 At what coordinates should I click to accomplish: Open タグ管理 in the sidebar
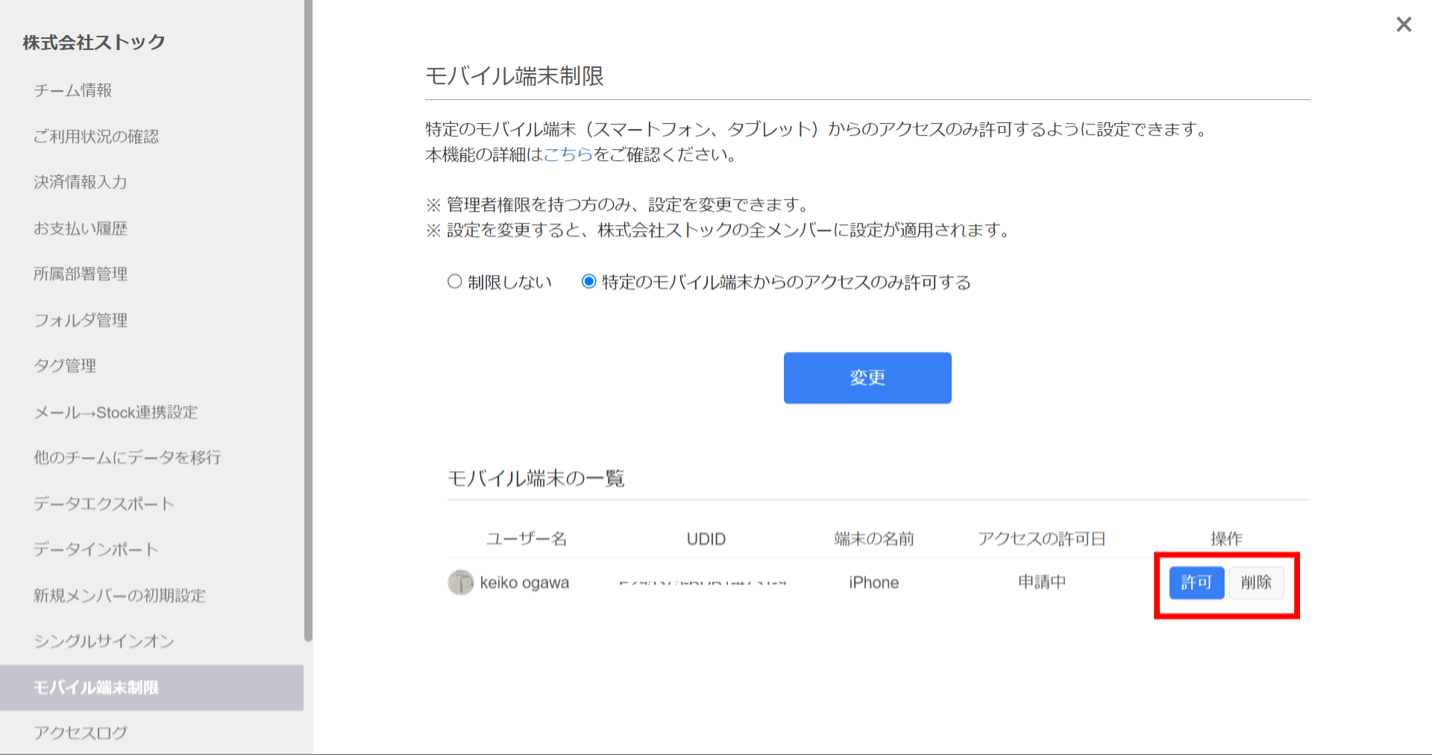coord(65,365)
